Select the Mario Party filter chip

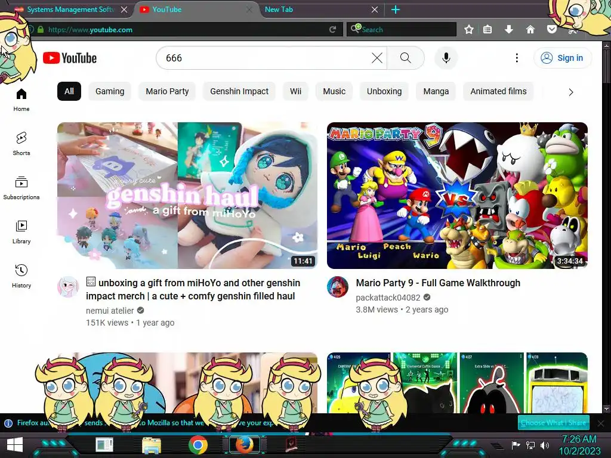point(167,91)
